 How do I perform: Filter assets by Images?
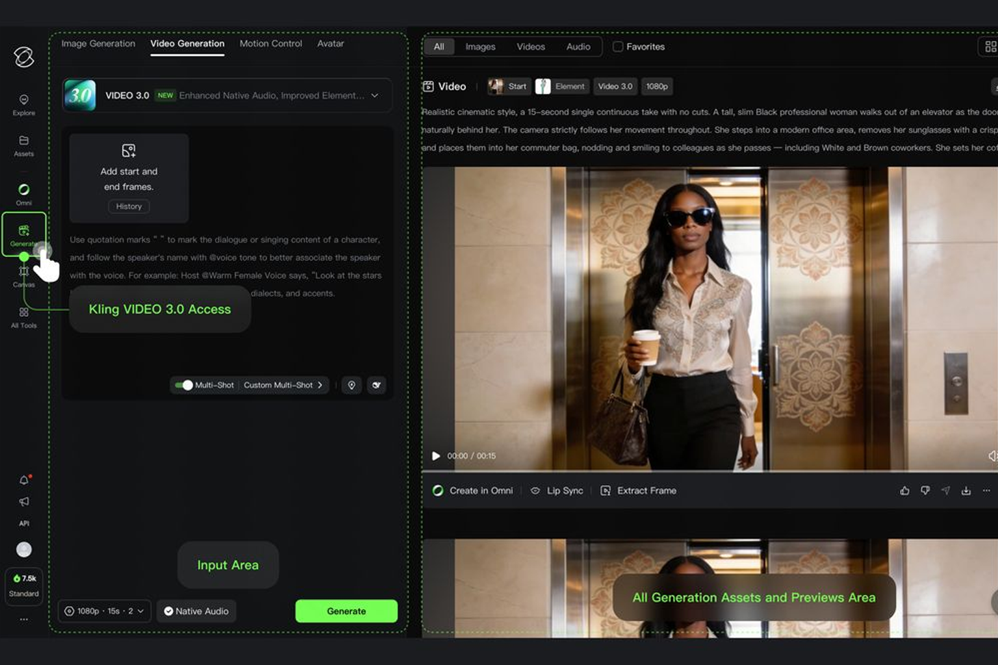(480, 47)
